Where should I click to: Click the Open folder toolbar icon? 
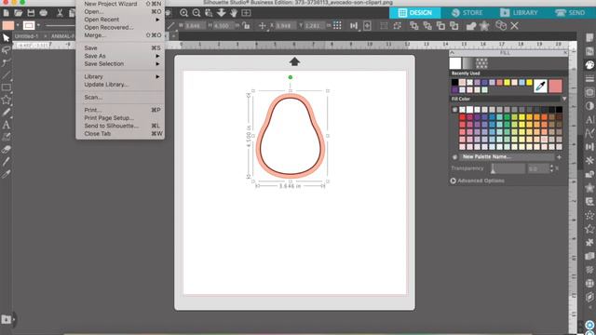[19, 13]
